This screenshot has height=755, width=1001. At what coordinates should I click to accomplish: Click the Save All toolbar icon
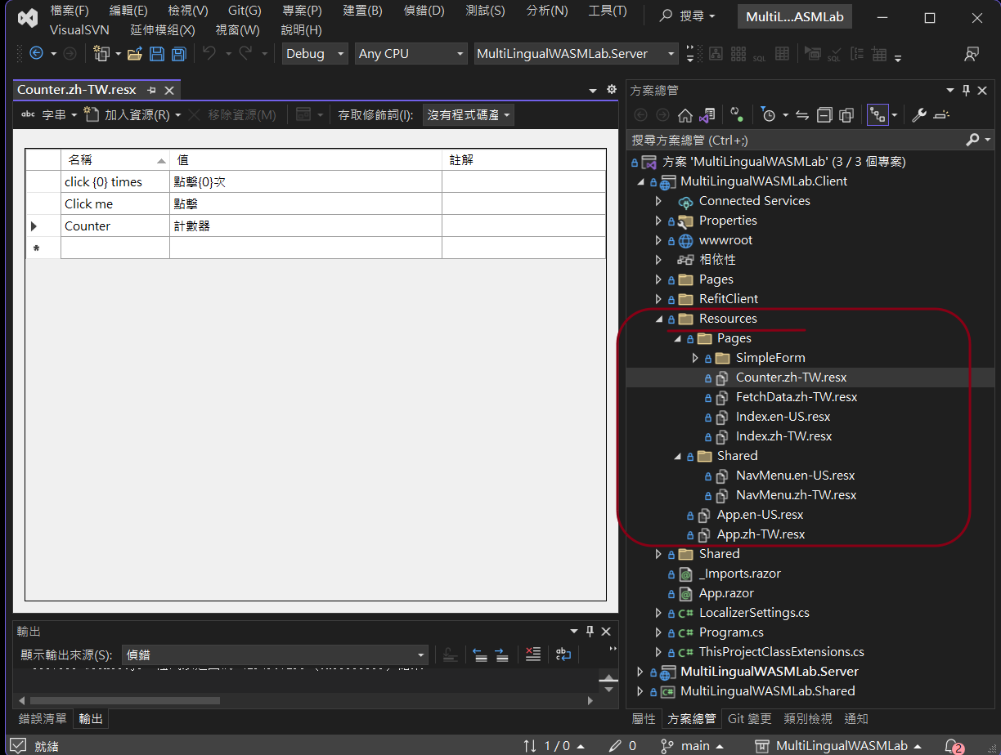[178, 54]
